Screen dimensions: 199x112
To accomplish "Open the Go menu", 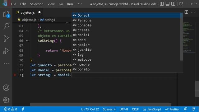I will point(61,4).
